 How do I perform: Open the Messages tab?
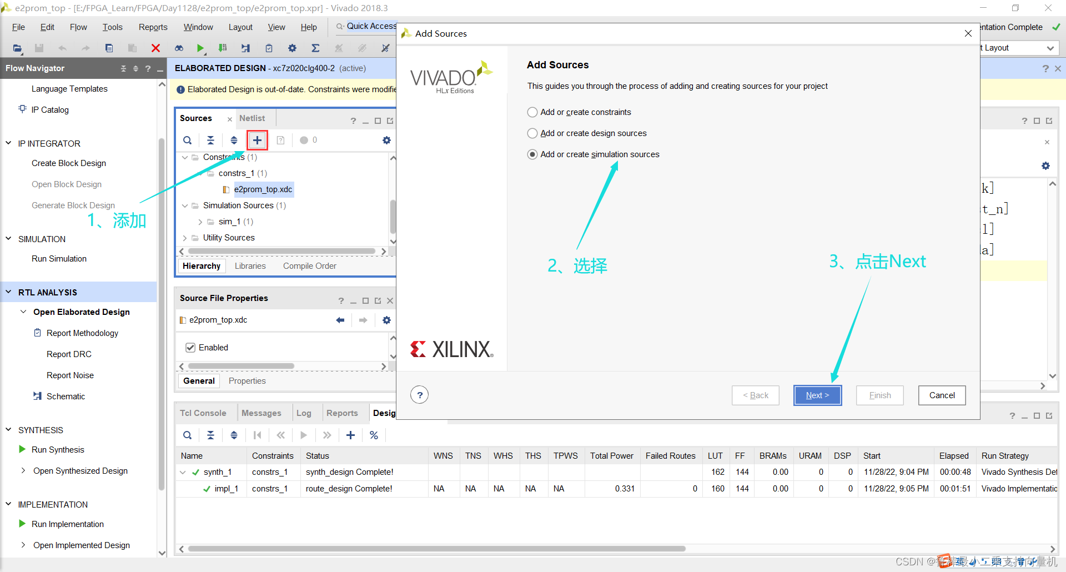coord(262,413)
